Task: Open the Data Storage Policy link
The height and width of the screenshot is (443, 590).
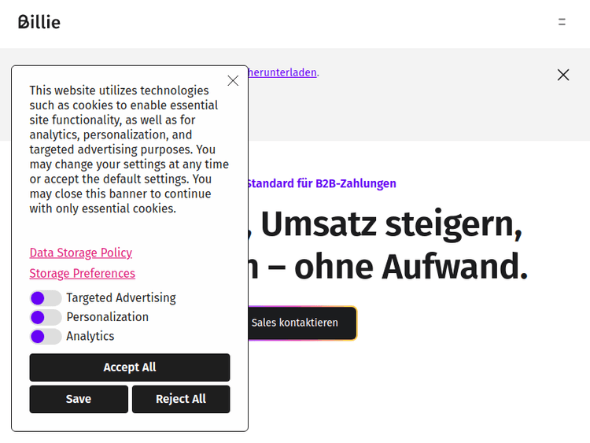Action: point(81,253)
